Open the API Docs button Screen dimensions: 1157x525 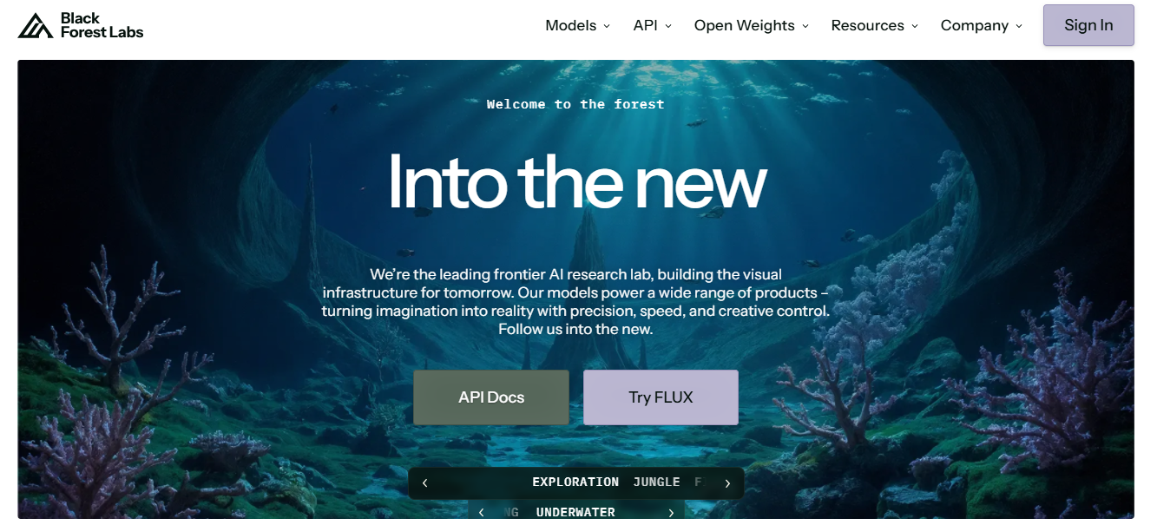tap(491, 397)
